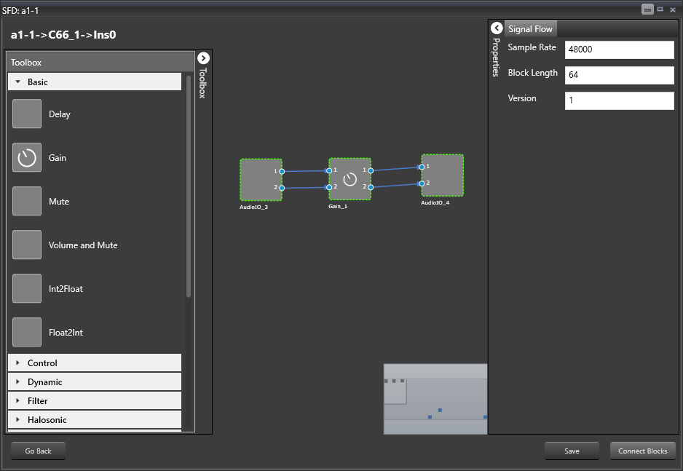Minimize the SFD window
The image size is (683, 471).
click(647, 9)
